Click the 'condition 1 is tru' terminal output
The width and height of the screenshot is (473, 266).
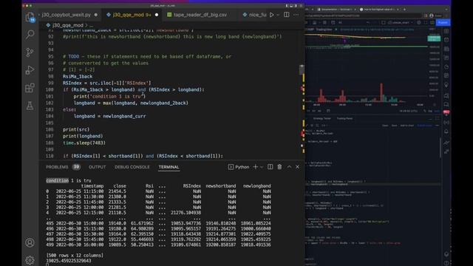point(69,180)
